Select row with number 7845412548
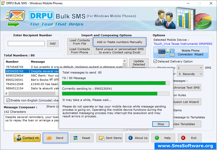 (x=32, y=84)
